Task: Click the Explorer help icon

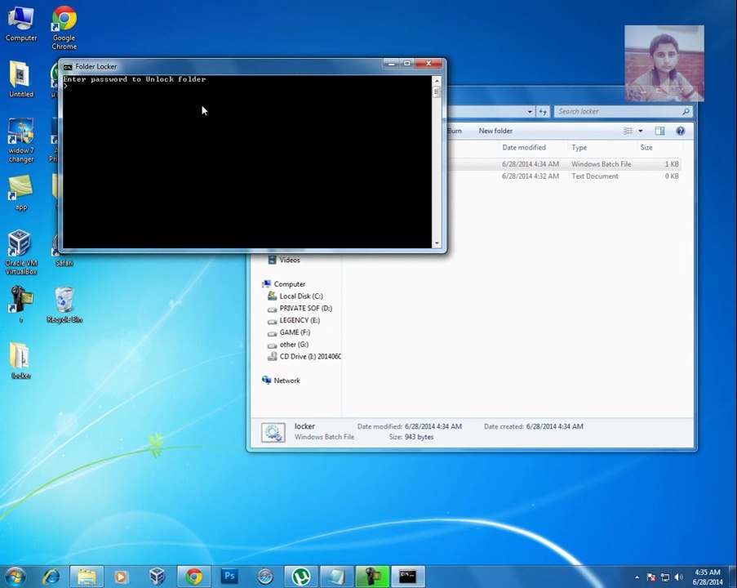Action: click(680, 131)
